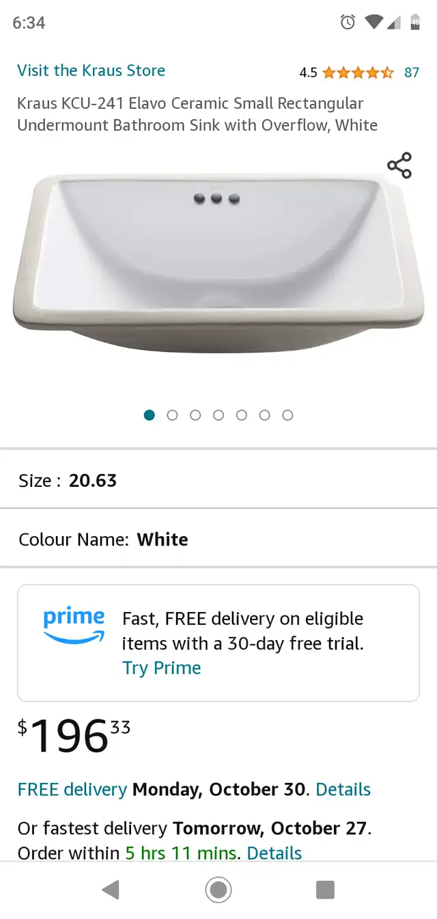The image size is (437, 919).
Task: Tap the alarm clock status bar icon
Action: point(348,23)
